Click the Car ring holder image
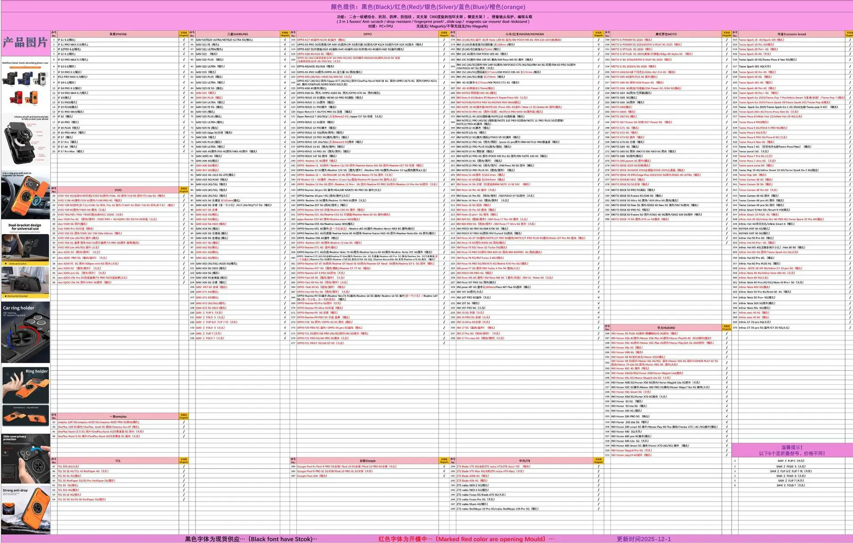This screenshot has width=853, height=543. click(x=25, y=332)
